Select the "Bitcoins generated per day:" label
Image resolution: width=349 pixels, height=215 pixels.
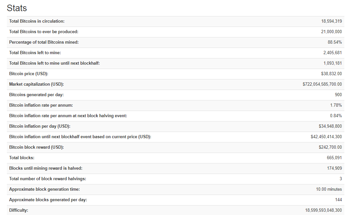pyautogui.click(x=36, y=95)
